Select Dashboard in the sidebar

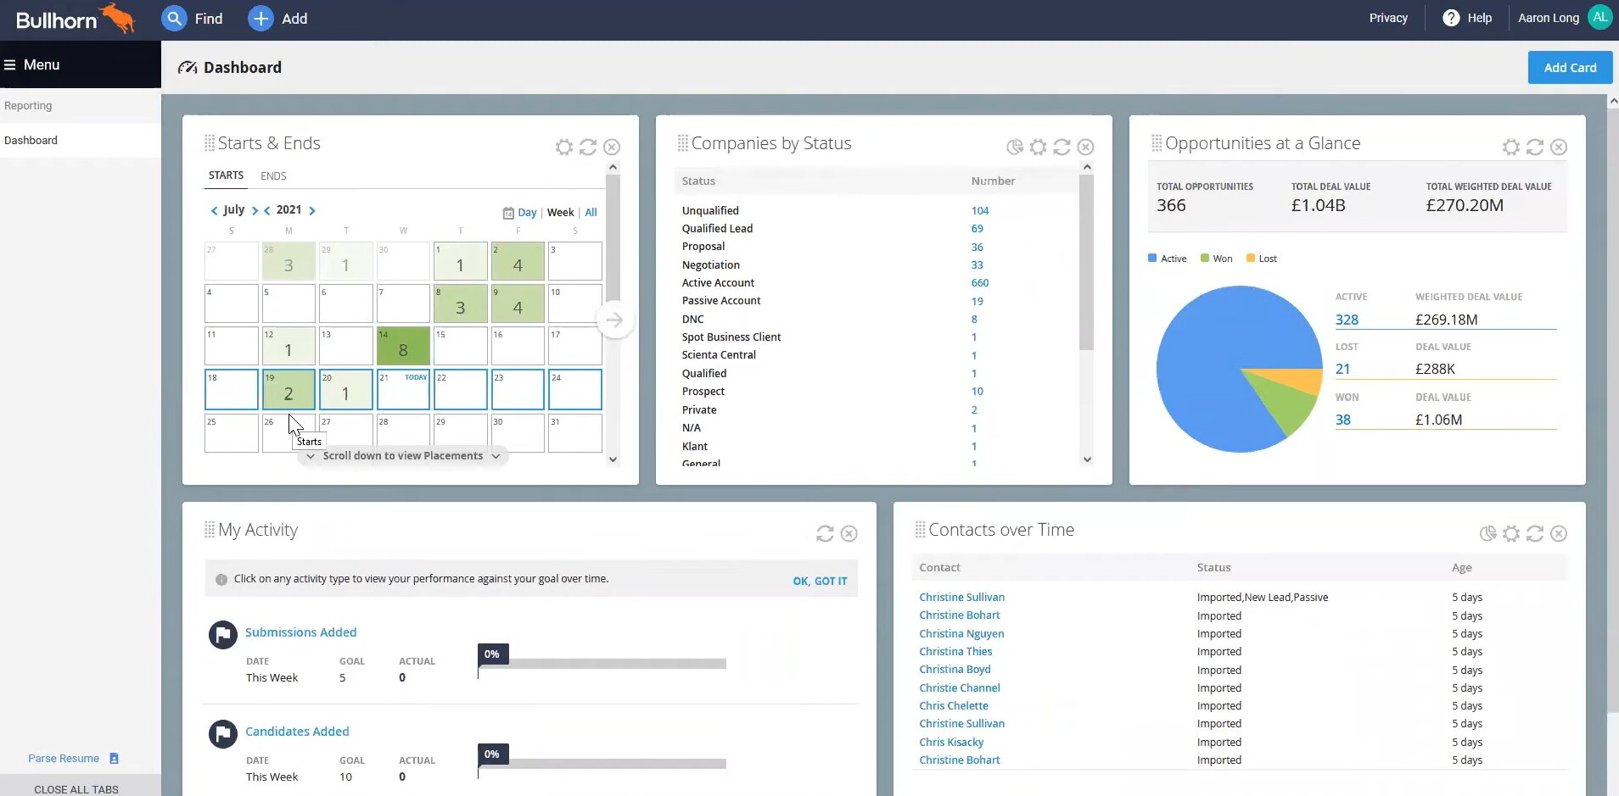click(x=31, y=141)
